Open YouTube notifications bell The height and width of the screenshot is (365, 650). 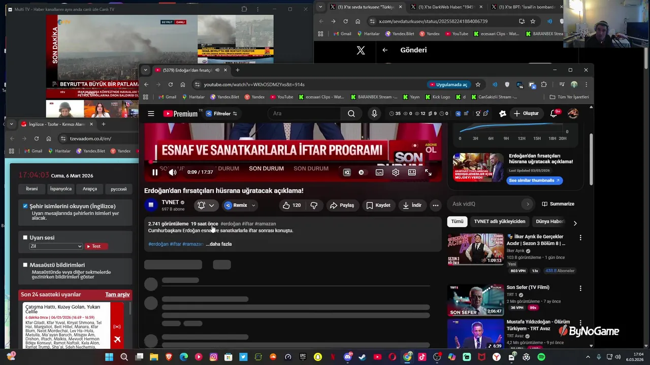click(x=554, y=114)
